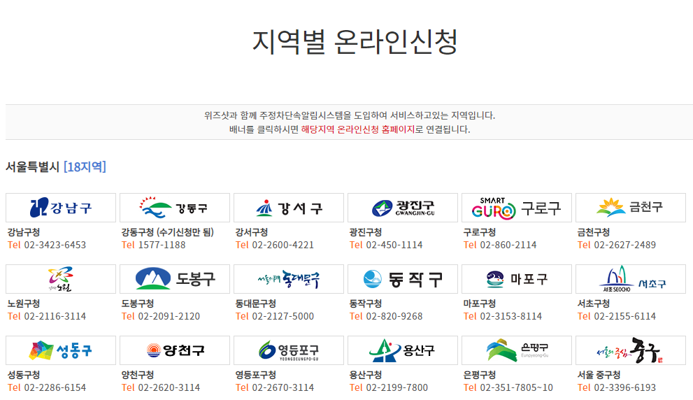The image size is (693, 400).
Task: Open the 서초구 Seocho logo banner
Action: point(631,279)
